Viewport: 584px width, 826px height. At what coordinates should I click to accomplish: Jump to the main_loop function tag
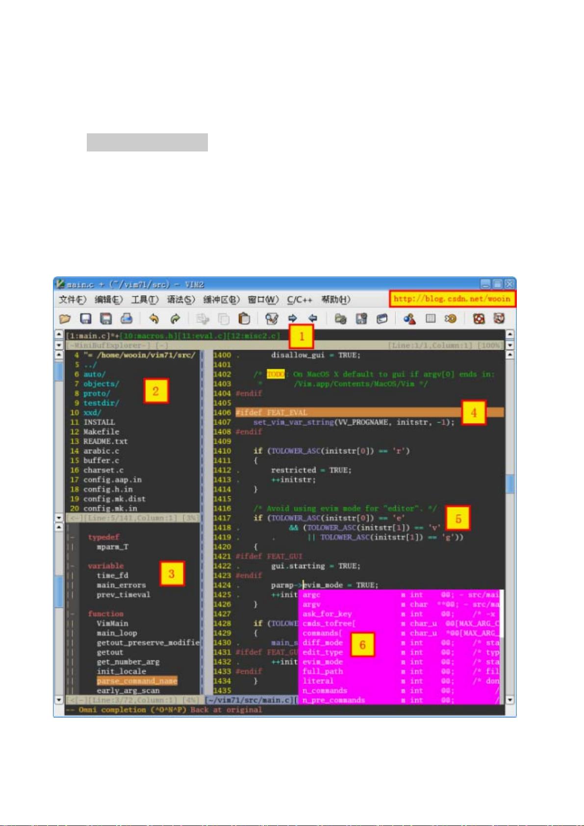(x=117, y=633)
